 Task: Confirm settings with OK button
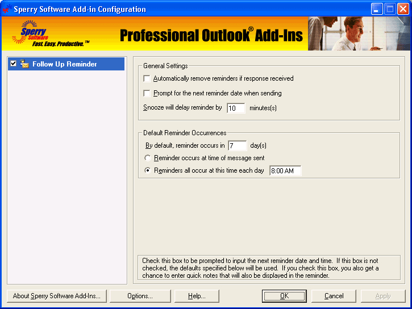[x=284, y=296]
